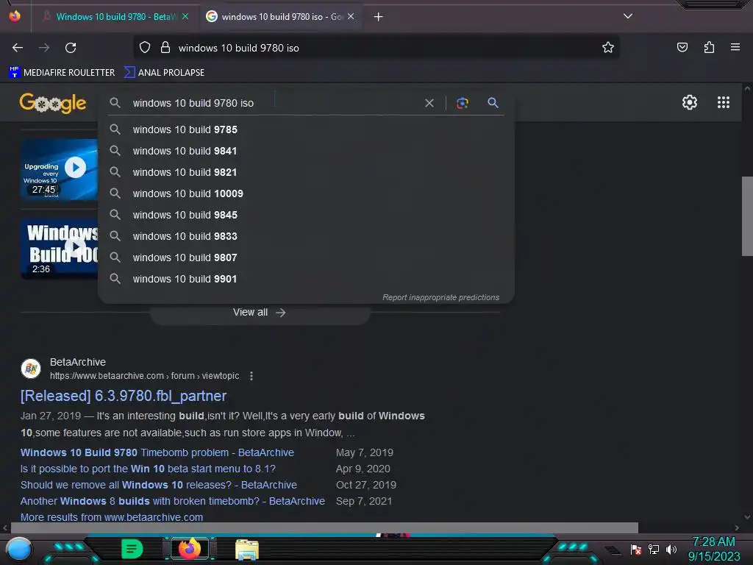Close the Google search results tab
This screenshot has height=565, width=753.
(351, 16)
